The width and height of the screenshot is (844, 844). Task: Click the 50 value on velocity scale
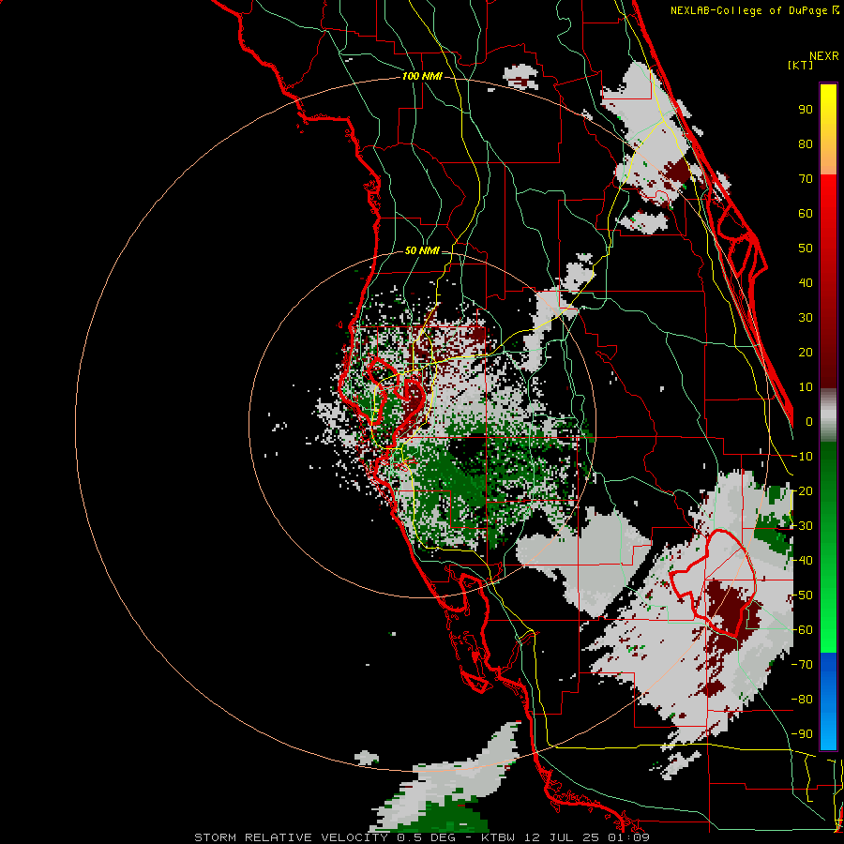pos(806,249)
